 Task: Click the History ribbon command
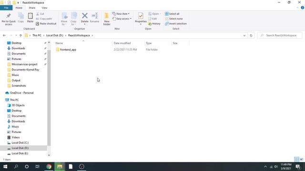coord(154,23)
